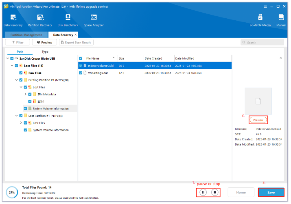
Task: Click the orange Preview button in side pane
Action: [258, 120]
